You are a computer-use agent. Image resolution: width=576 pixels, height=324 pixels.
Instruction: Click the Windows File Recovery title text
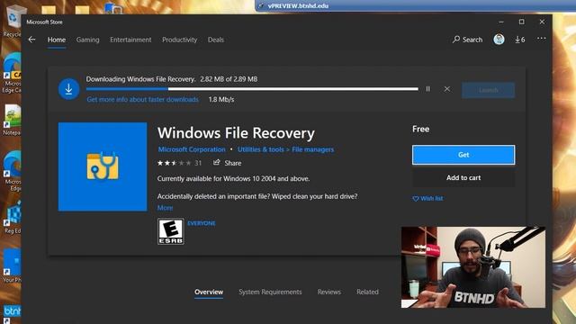(x=236, y=133)
